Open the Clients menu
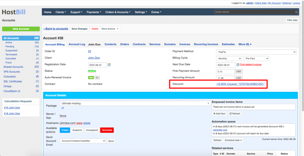This screenshot has width=304, height=156. pos(61,12)
